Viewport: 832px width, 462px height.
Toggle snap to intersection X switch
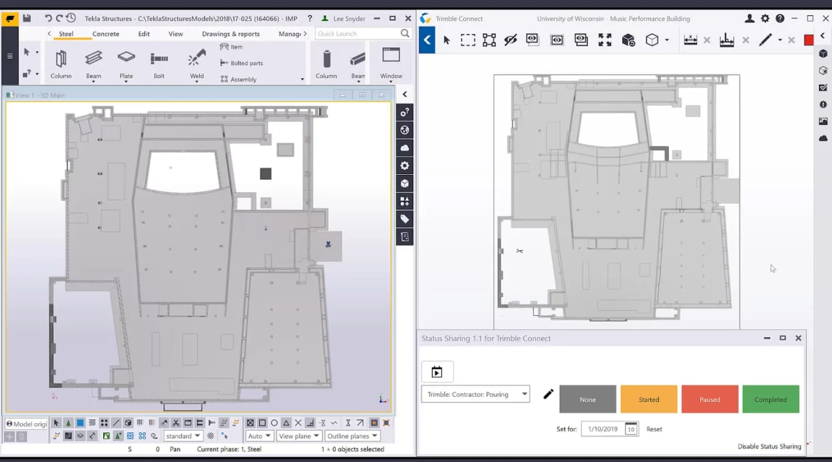click(298, 423)
